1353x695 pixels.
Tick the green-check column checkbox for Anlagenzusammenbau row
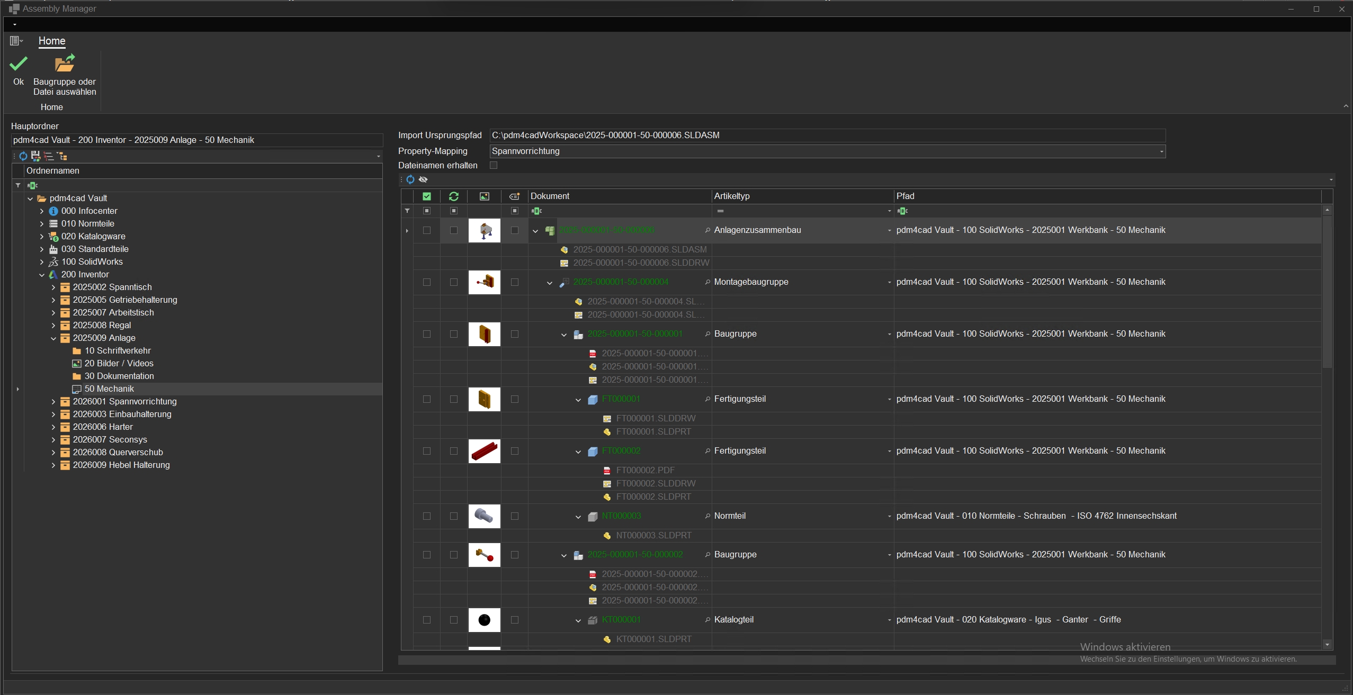(427, 230)
